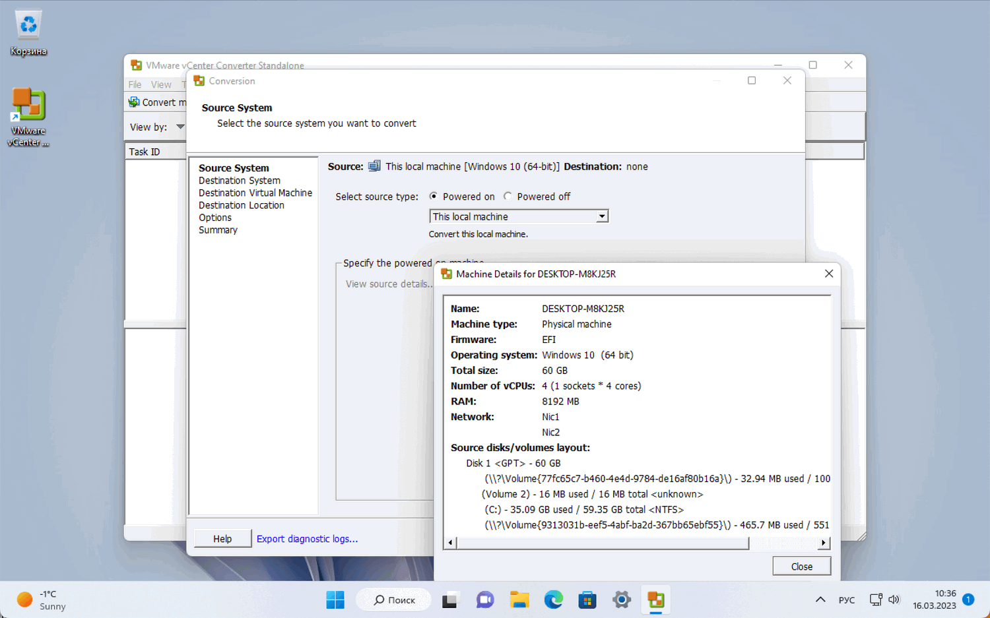Click the Total size value 60 GB
The height and width of the screenshot is (618, 990).
[x=554, y=371]
